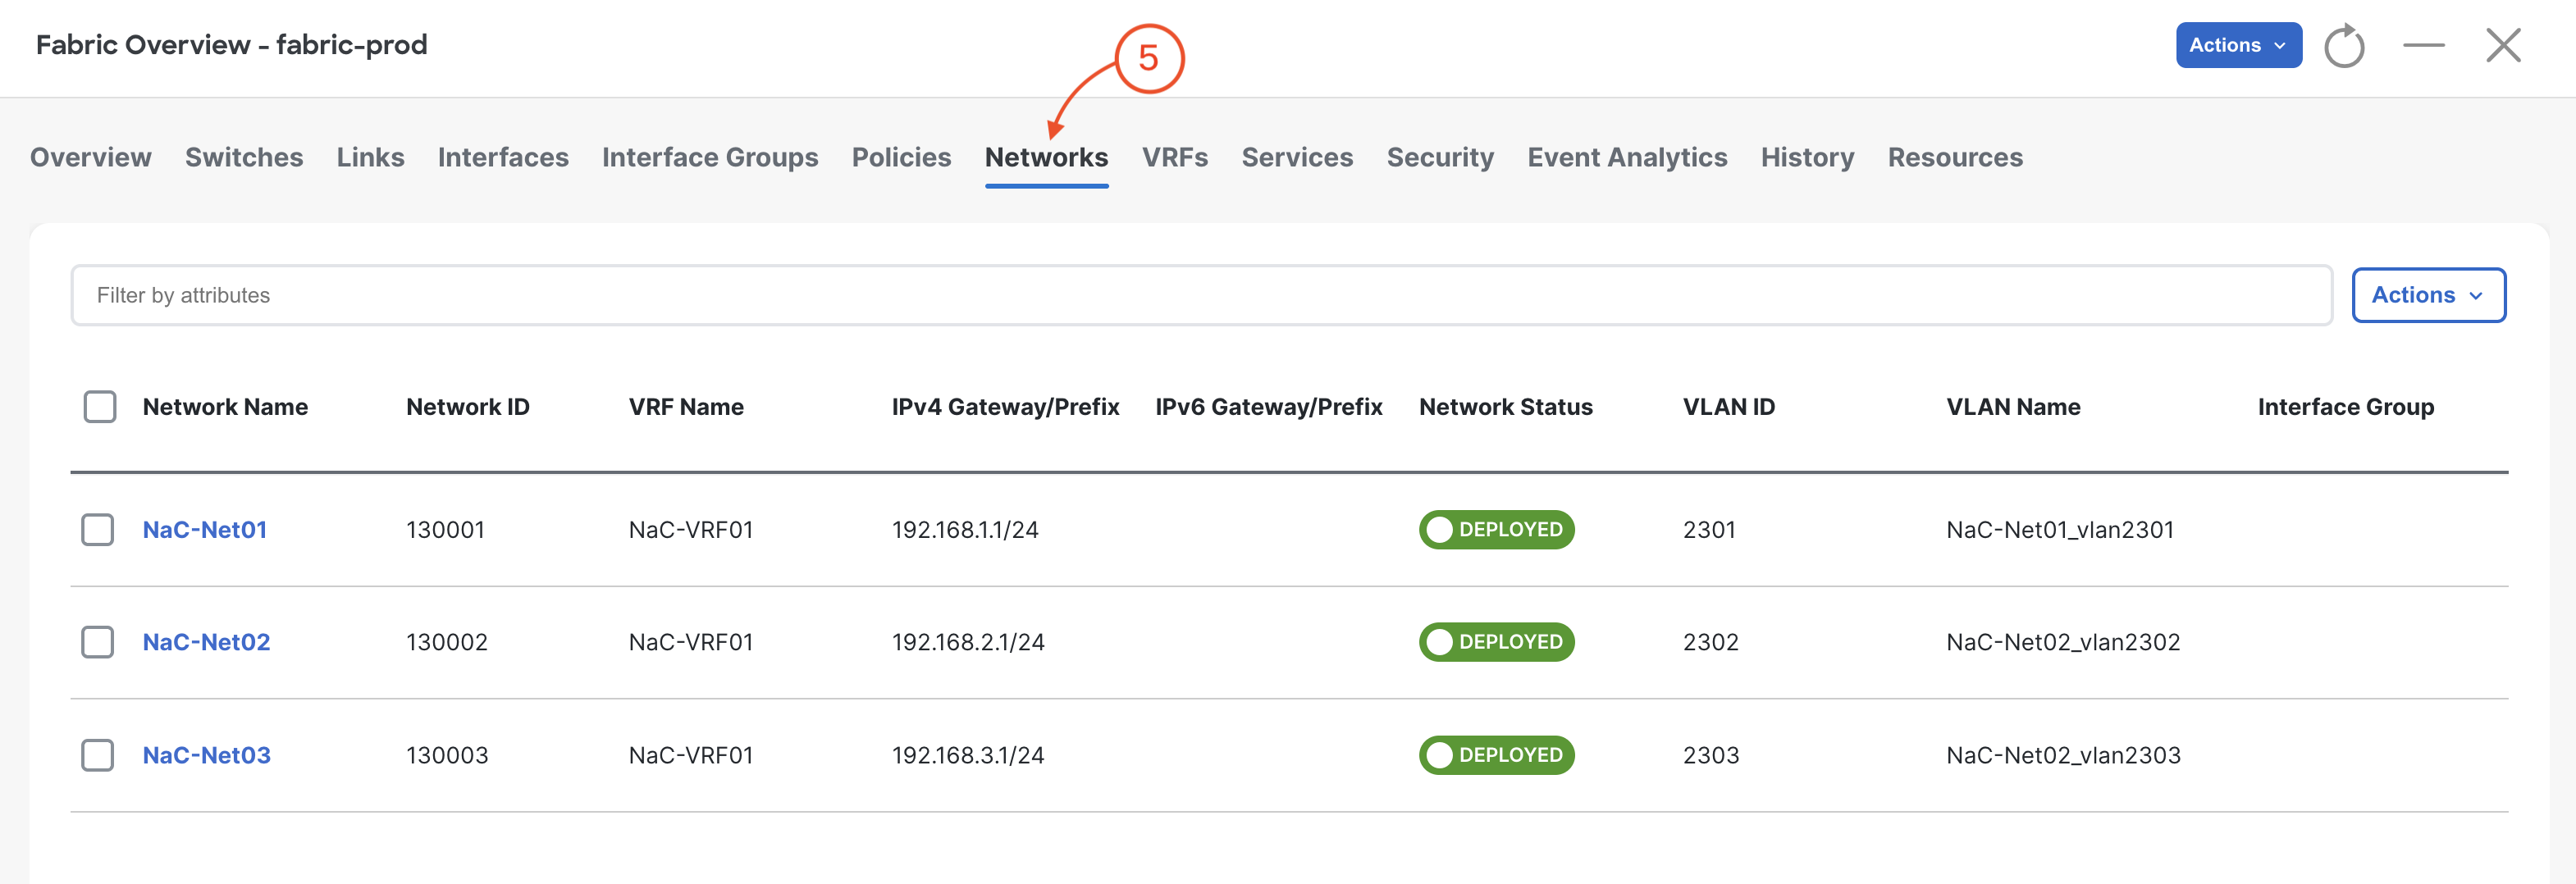
Task: Minimize the Fabric Overview panel
Action: (x=2423, y=45)
